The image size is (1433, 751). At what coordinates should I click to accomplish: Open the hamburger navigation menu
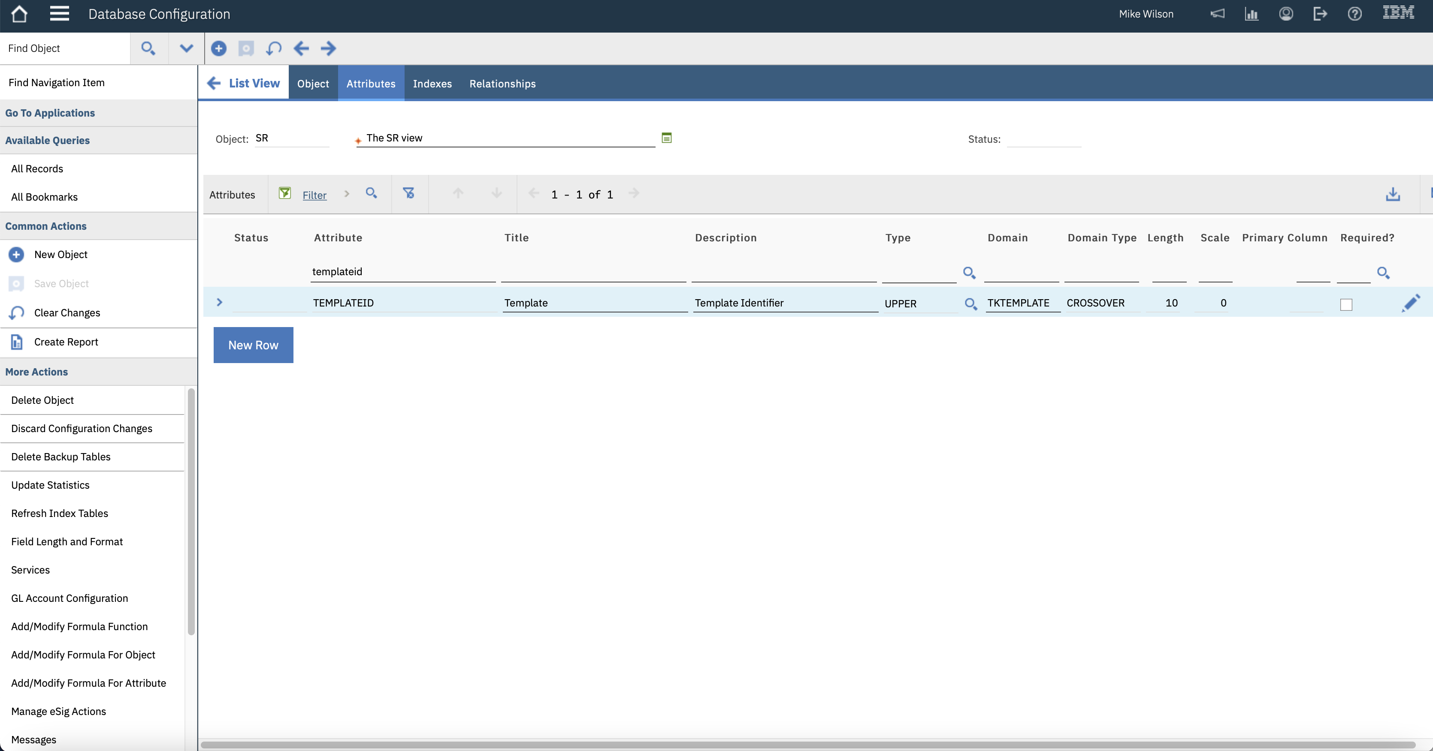coord(59,14)
